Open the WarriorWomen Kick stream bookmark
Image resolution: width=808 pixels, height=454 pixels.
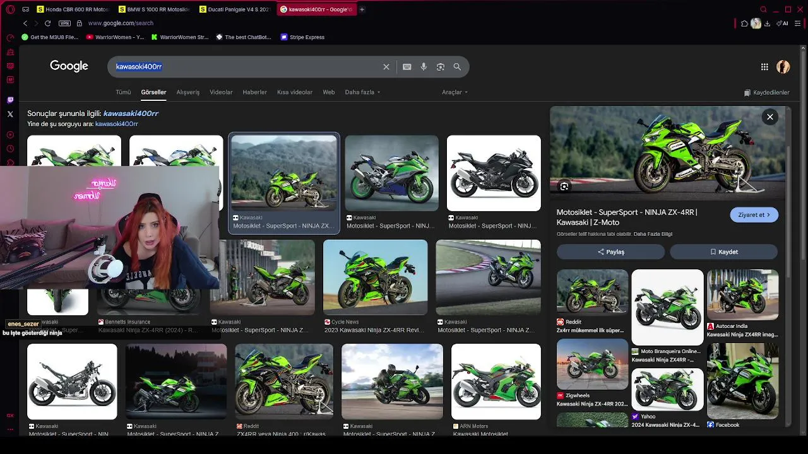(180, 37)
